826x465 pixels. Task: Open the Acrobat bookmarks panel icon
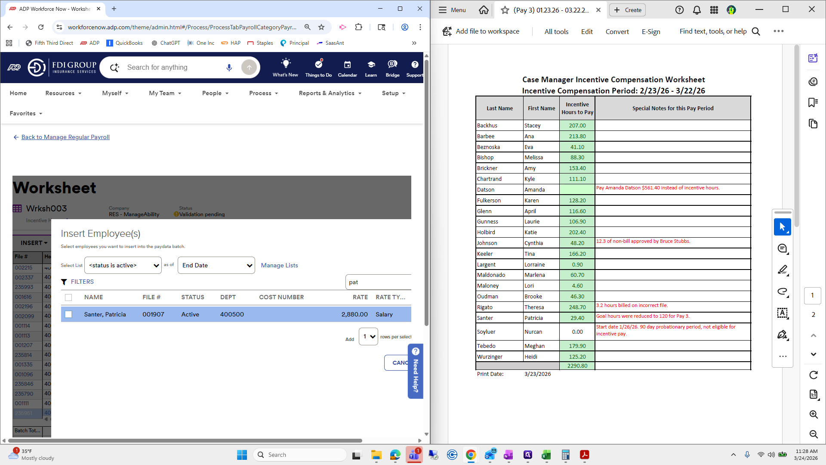pos(813,102)
